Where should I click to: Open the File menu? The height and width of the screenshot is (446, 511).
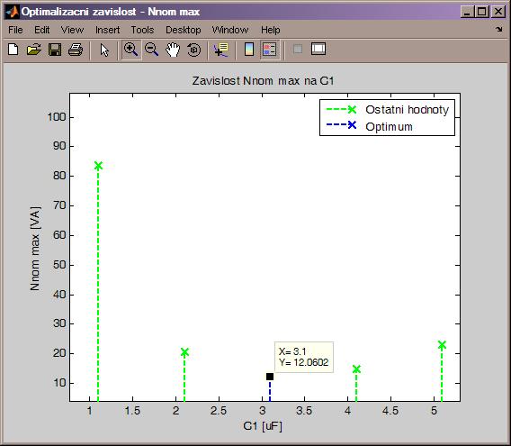pos(15,30)
